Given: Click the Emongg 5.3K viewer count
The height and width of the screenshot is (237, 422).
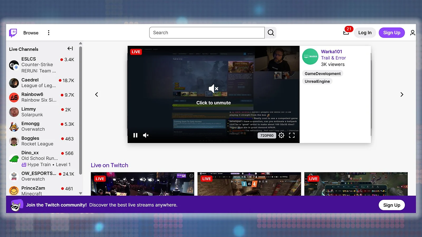Looking at the screenshot, I should point(68,124).
